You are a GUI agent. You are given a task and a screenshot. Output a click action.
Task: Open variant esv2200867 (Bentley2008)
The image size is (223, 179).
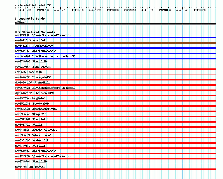click(33, 67)
